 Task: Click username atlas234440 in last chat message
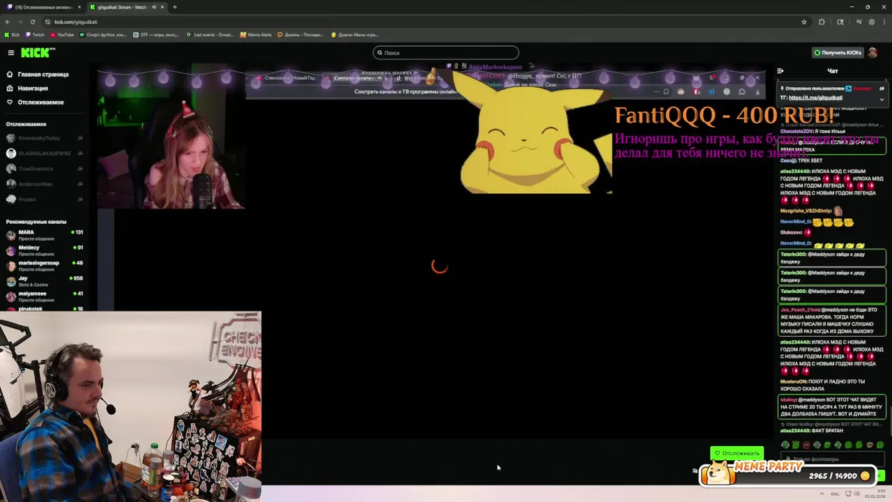click(795, 430)
